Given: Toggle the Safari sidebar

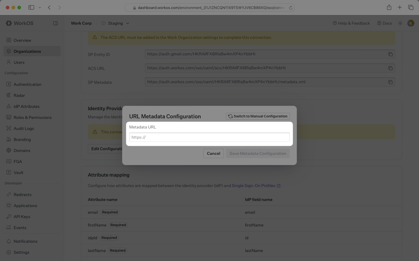Looking at the screenshot, I should [x=31, y=8].
